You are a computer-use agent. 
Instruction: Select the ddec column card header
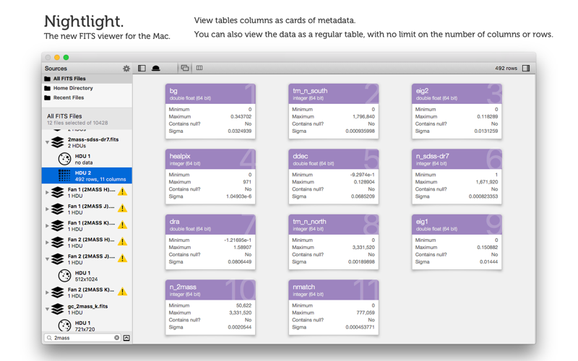point(334,159)
